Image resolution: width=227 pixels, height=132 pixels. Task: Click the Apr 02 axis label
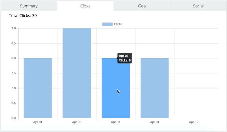pyautogui.click(x=77, y=122)
